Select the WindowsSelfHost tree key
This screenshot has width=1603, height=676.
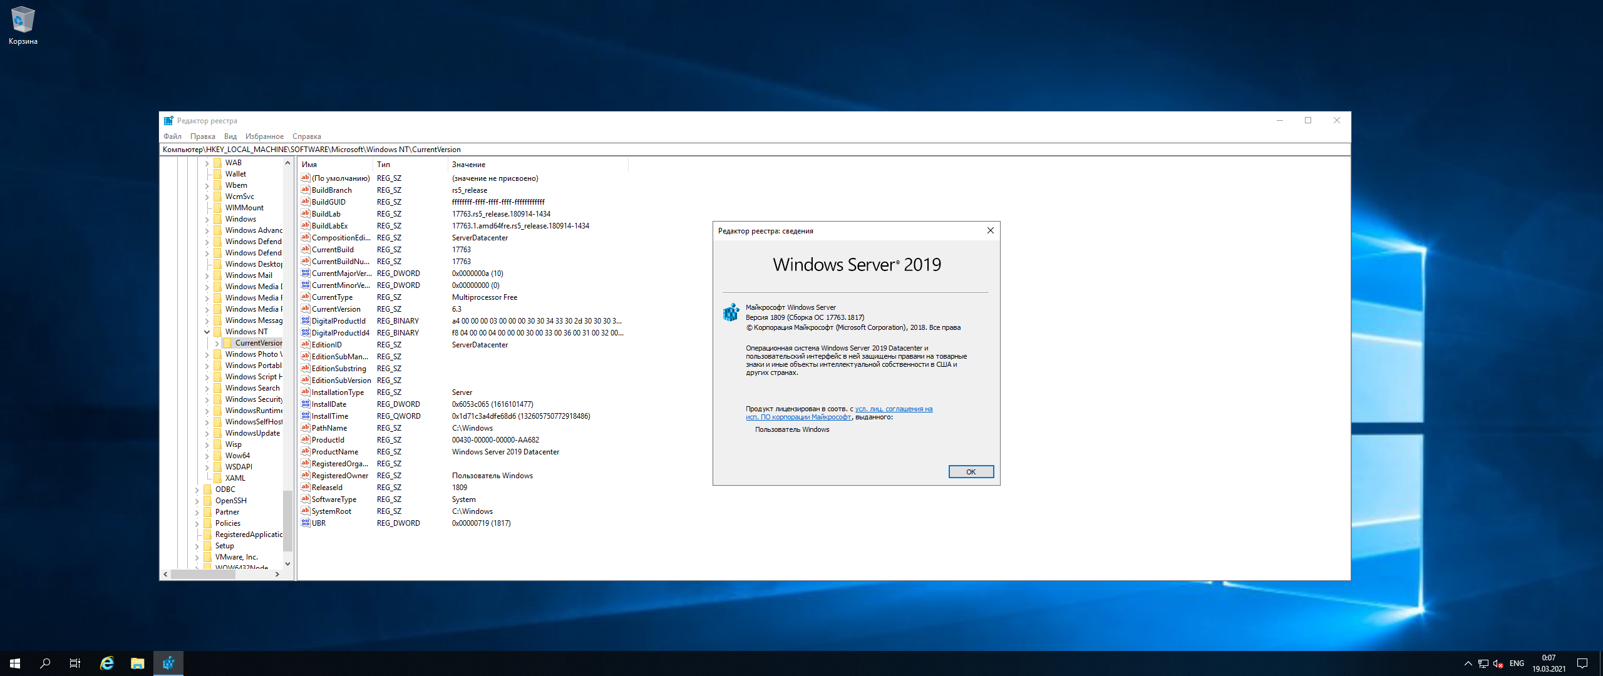pos(254,422)
